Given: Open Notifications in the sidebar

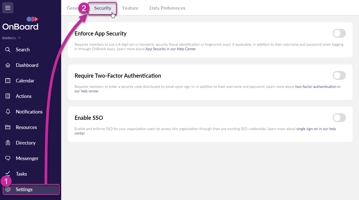Looking at the screenshot, I should [x=28, y=112].
